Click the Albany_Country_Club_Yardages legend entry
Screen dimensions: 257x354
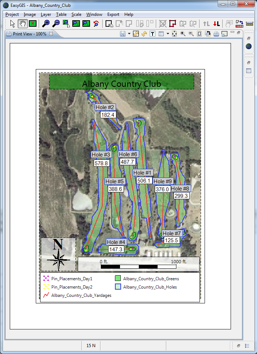[x=77, y=295]
